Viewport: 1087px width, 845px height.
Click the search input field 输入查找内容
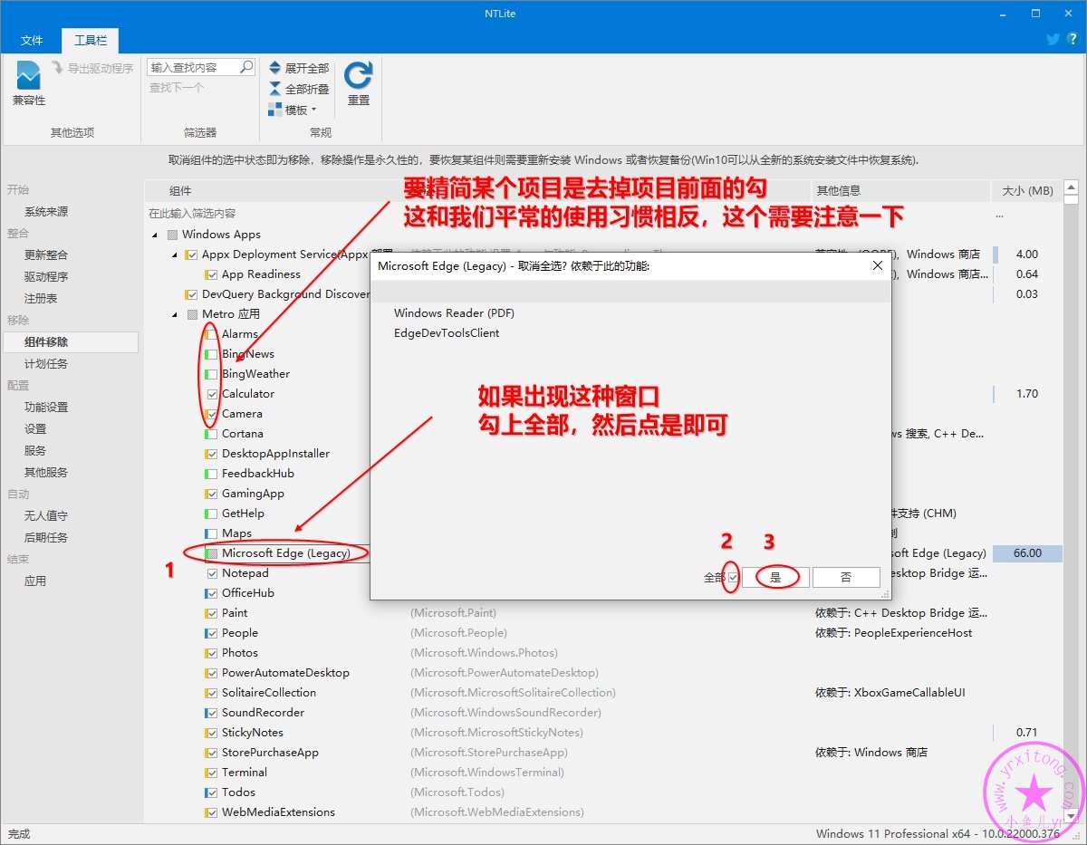[193, 67]
